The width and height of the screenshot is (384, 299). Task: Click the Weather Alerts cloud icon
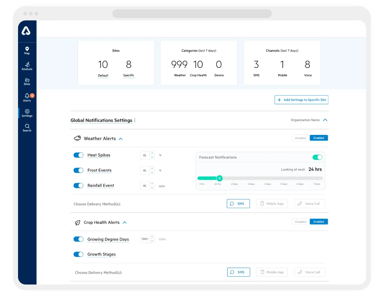pos(77,138)
